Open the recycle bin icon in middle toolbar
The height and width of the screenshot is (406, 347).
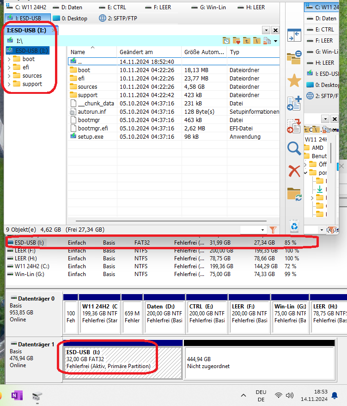pos(294,226)
